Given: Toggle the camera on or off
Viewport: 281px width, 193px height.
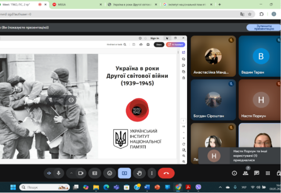Looking at the screenshot, I should click(x=81, y=173).
